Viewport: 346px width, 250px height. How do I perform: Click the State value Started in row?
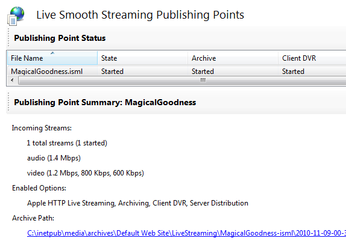[x=112, y=72]
